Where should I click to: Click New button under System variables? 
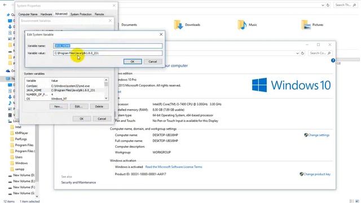(59, 107)
